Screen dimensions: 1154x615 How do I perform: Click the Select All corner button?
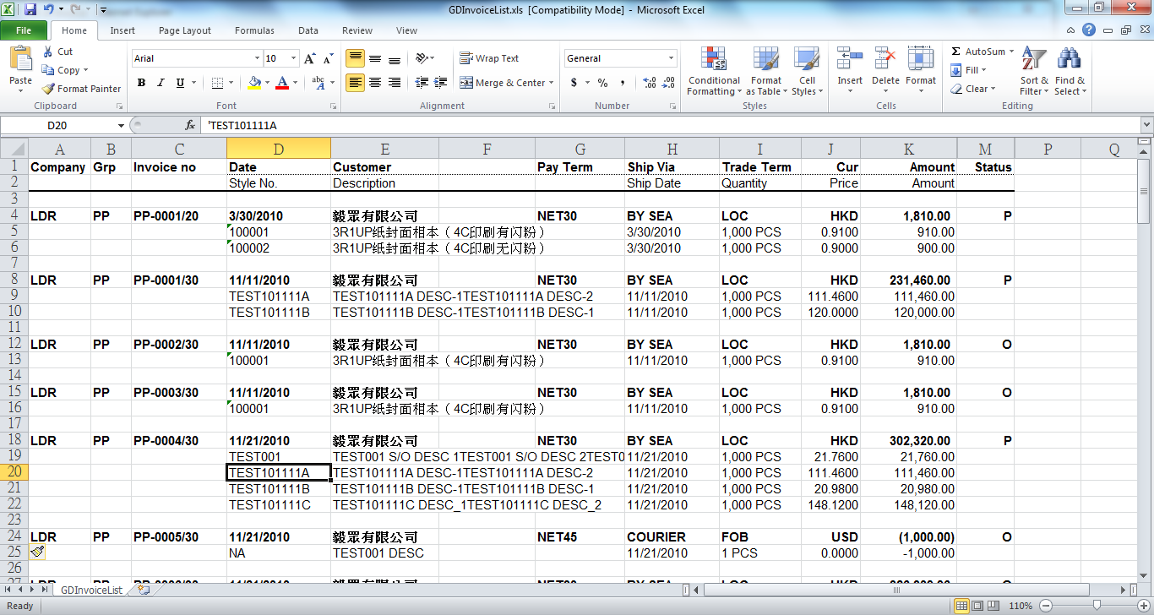(14, 150)
